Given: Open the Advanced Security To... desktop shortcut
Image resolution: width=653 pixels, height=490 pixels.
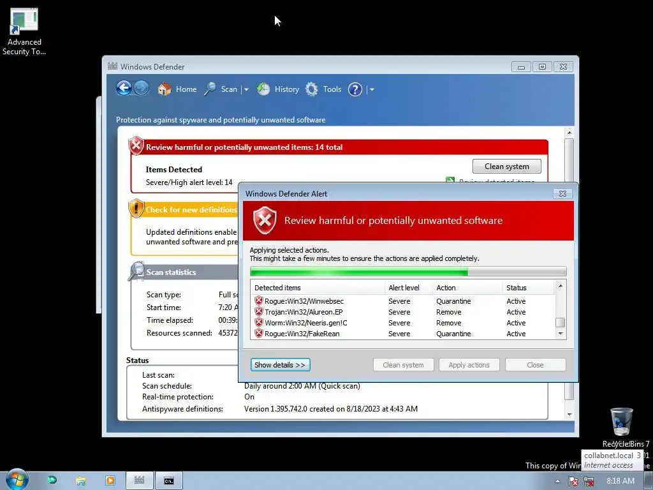Looking at the screenshot, I should click(x=24, y=32).
